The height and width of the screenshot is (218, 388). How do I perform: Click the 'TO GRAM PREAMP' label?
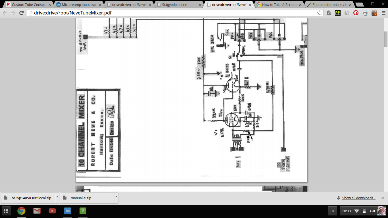coord(283,164)
